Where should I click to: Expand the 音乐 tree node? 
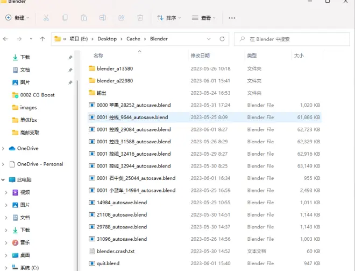[6, 242]
